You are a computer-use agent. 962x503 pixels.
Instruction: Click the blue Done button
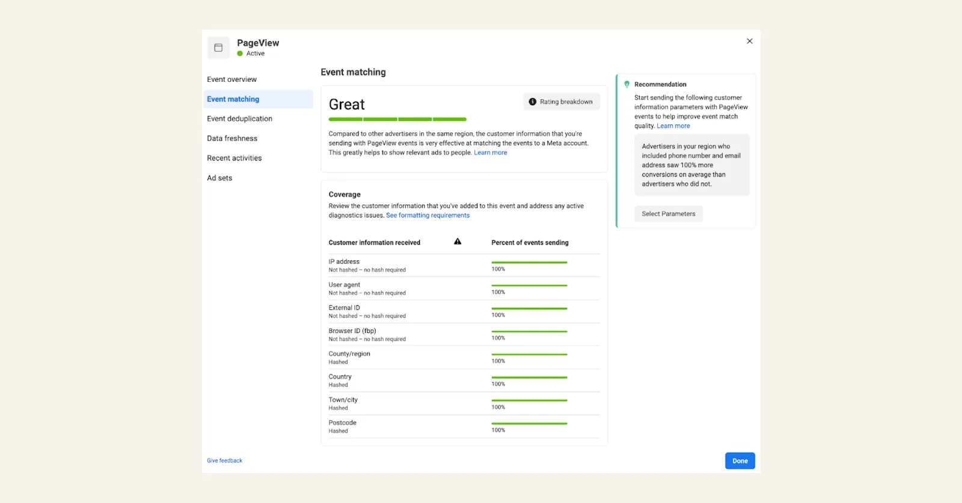point(740,461)
